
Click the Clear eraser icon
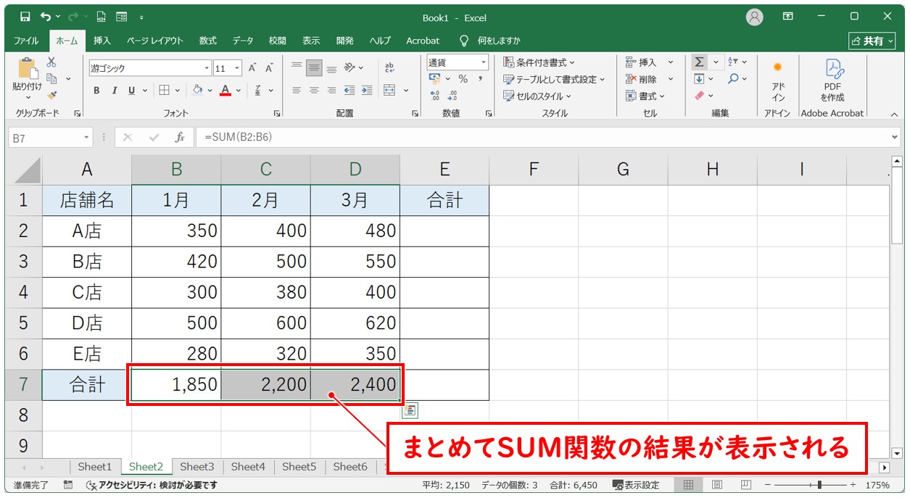click(699, 96)
